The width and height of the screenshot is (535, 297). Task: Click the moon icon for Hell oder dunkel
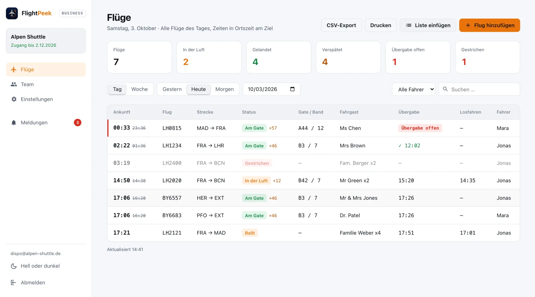[x=14, y=266]
